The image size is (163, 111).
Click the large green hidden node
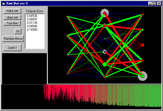pyautogui.click(x=105, y=64)
